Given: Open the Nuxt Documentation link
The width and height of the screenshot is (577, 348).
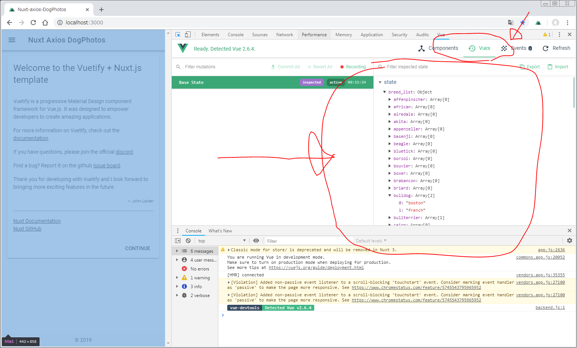Looking at the screenshot, I should tap(37, 221).
